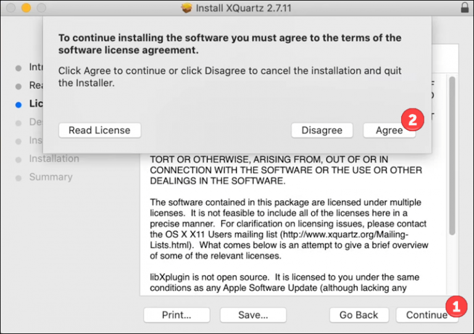Viewport: 474px width, 334px height.
Task: Click the blue License step bullet
Action: pos(19,105)
